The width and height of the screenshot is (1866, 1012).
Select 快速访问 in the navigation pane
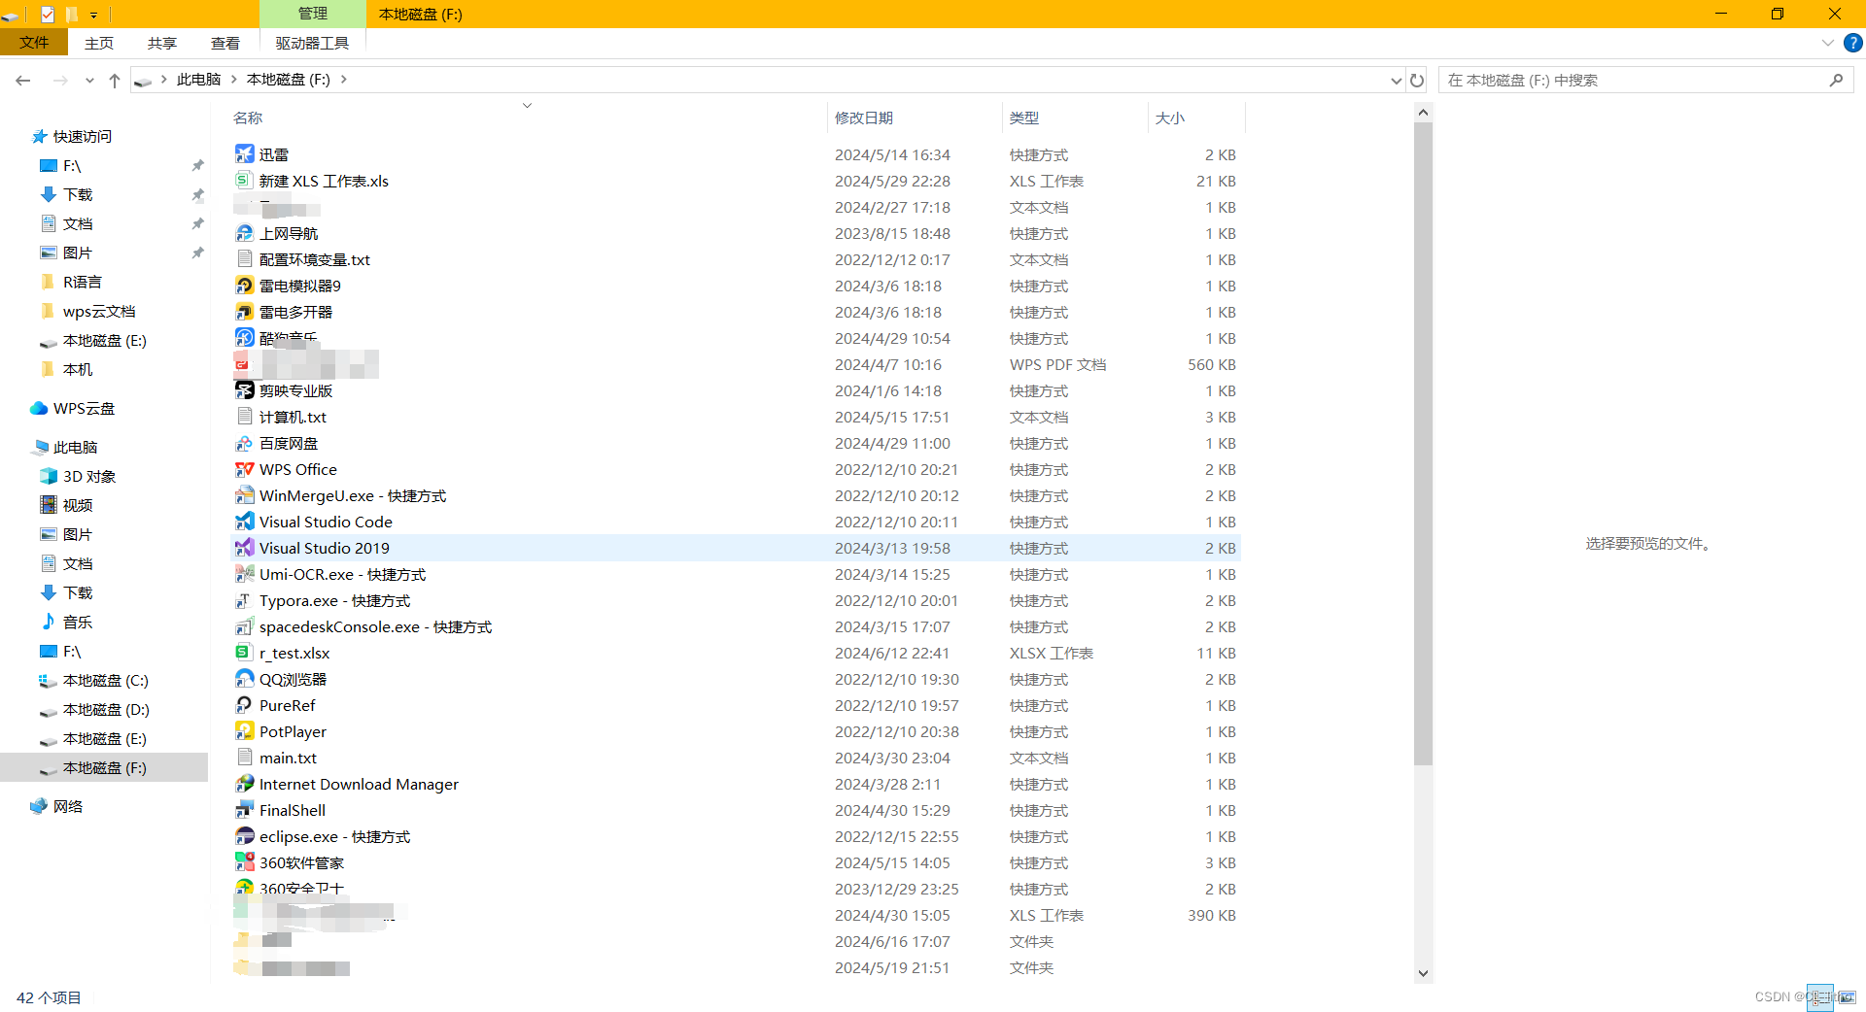(83, 137)
